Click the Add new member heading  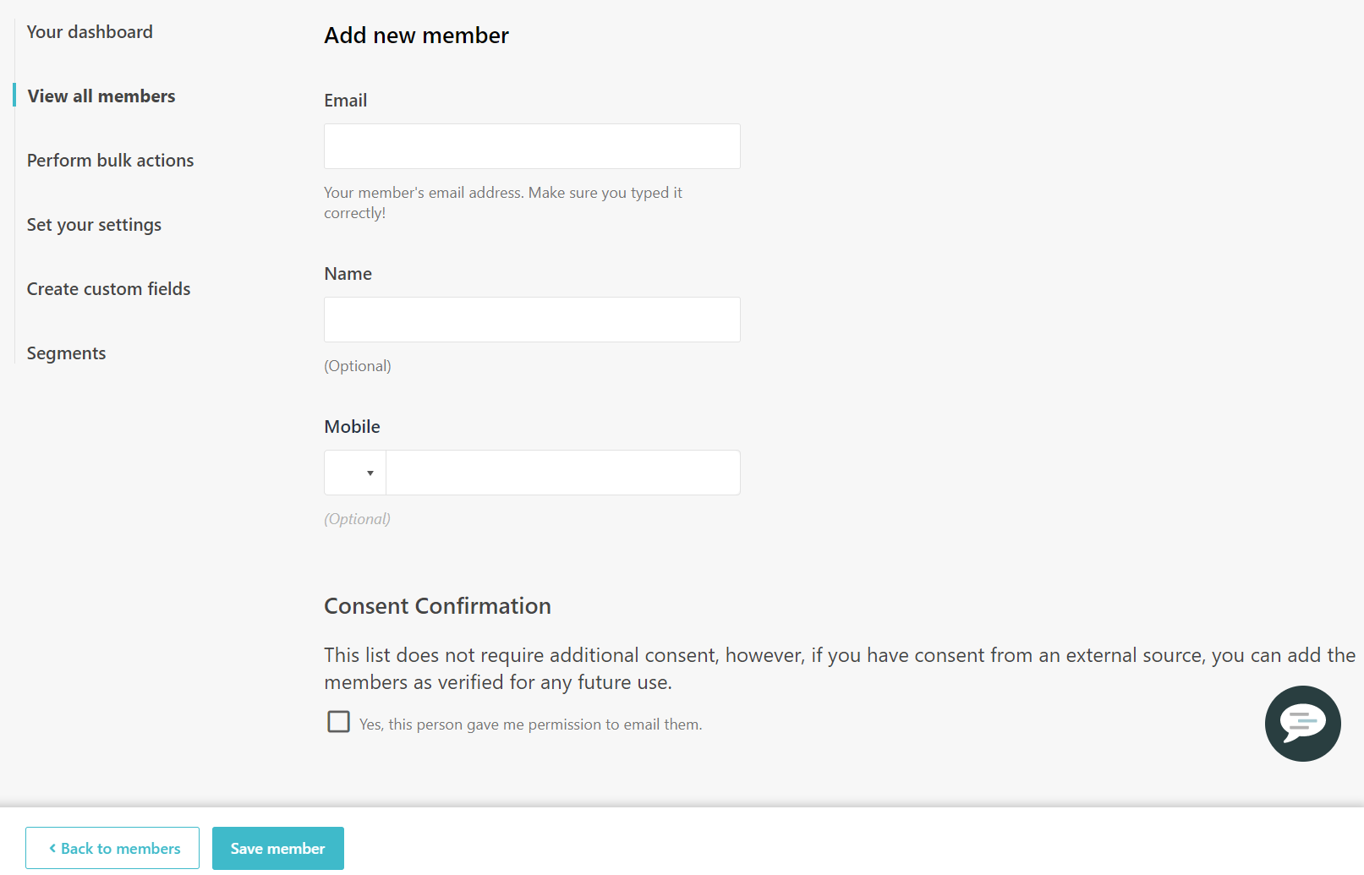[416, 36]
